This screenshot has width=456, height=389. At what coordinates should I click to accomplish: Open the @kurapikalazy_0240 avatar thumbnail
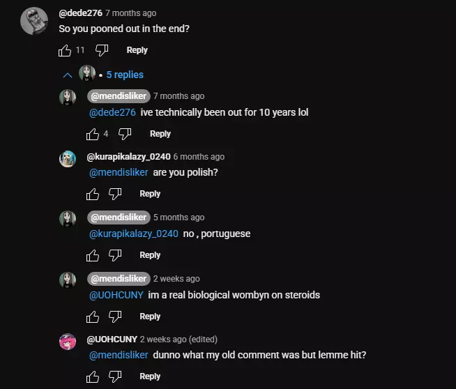pyautogui.click(x=68, y=158)
